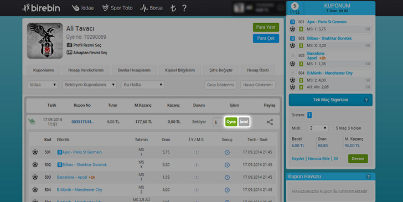
Task: Click the Para Yatır button
Action: tap(266, 27)
